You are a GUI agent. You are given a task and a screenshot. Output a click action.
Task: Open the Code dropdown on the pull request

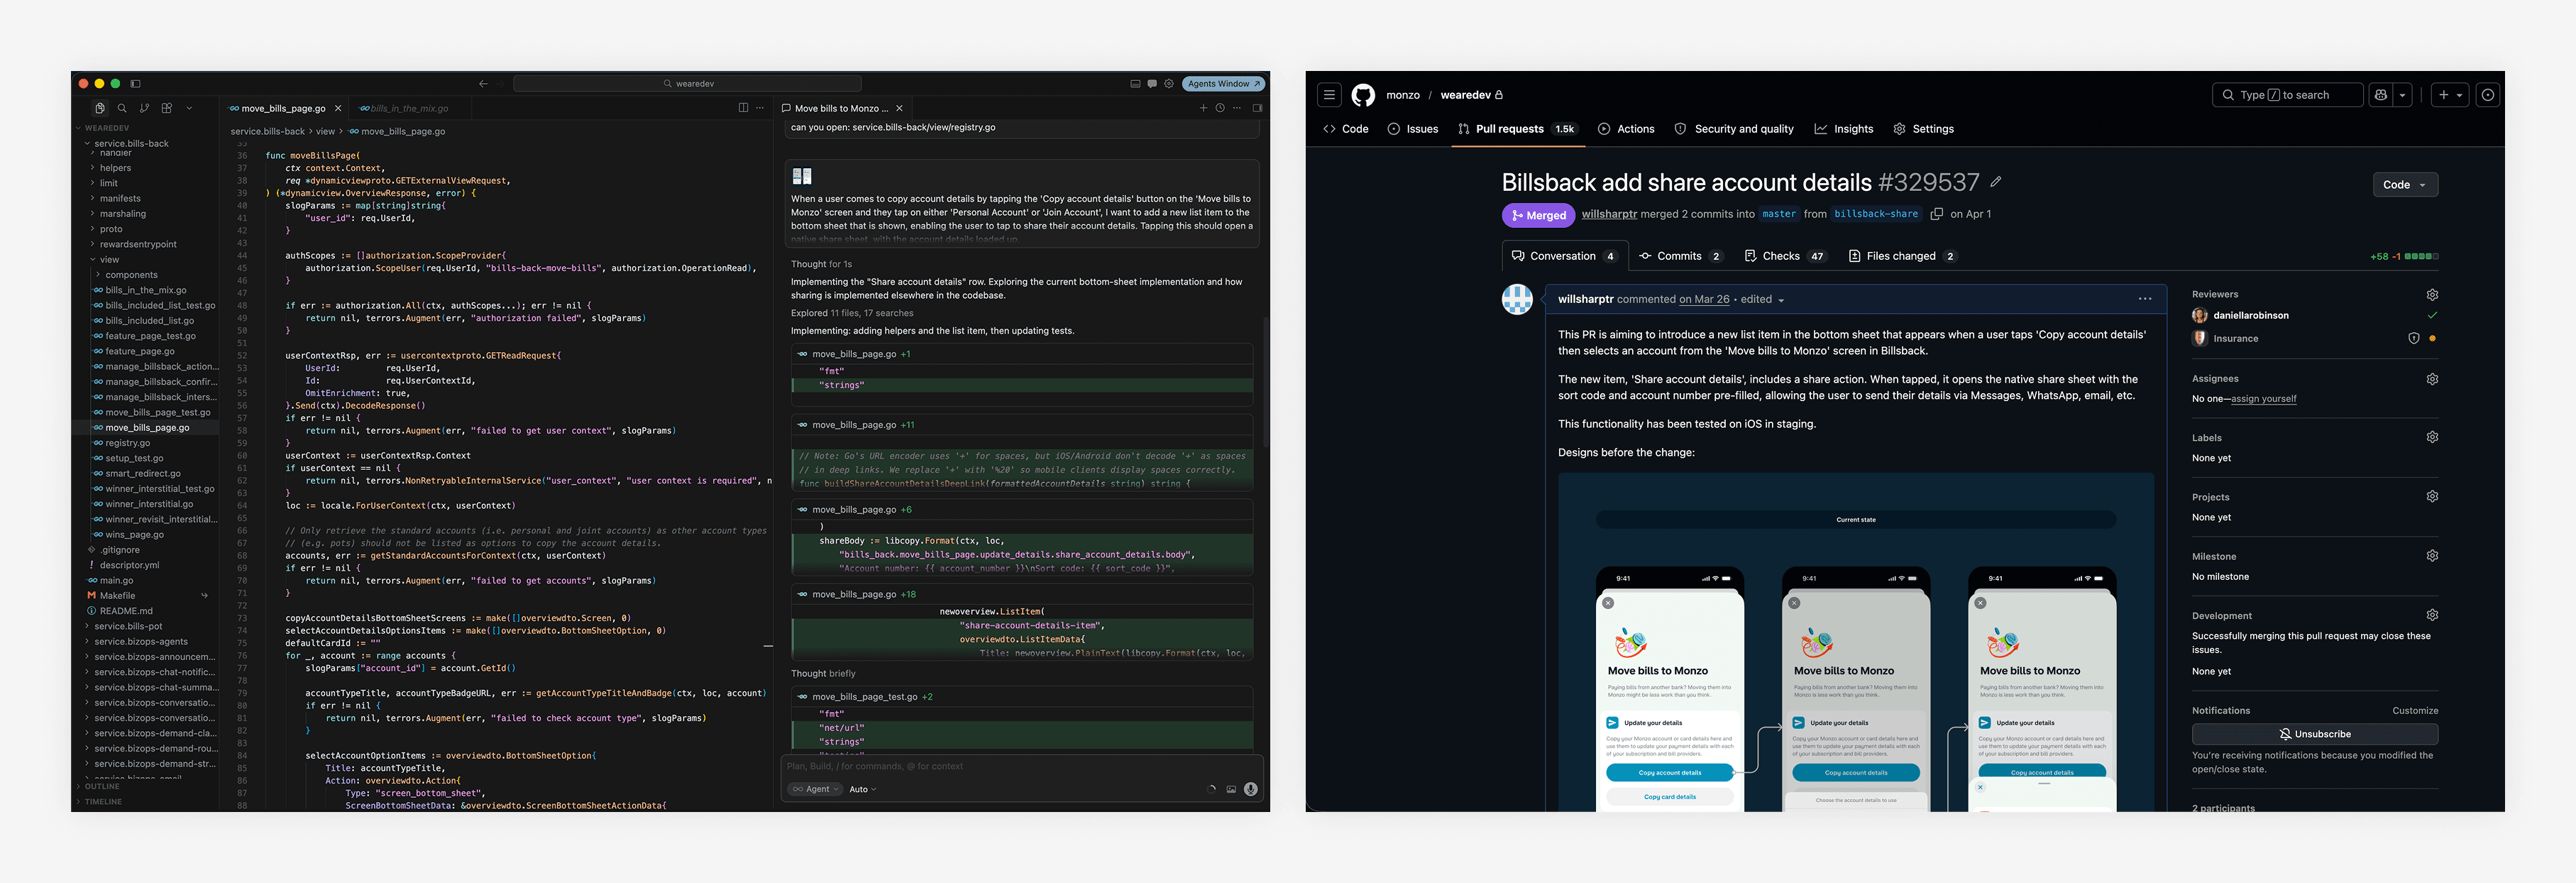(x=2405, y=185)
